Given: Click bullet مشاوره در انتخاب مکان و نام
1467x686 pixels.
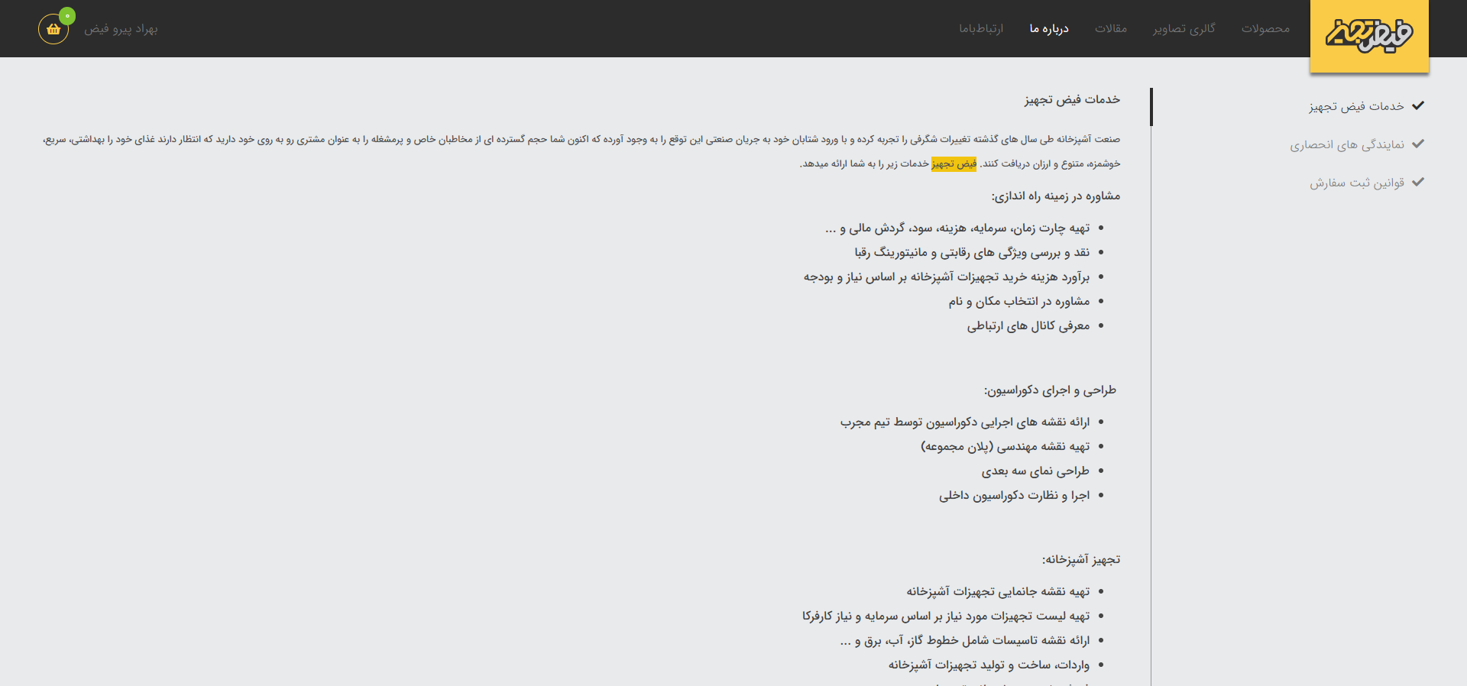Looking at the screenshot, I should 1019,302.
